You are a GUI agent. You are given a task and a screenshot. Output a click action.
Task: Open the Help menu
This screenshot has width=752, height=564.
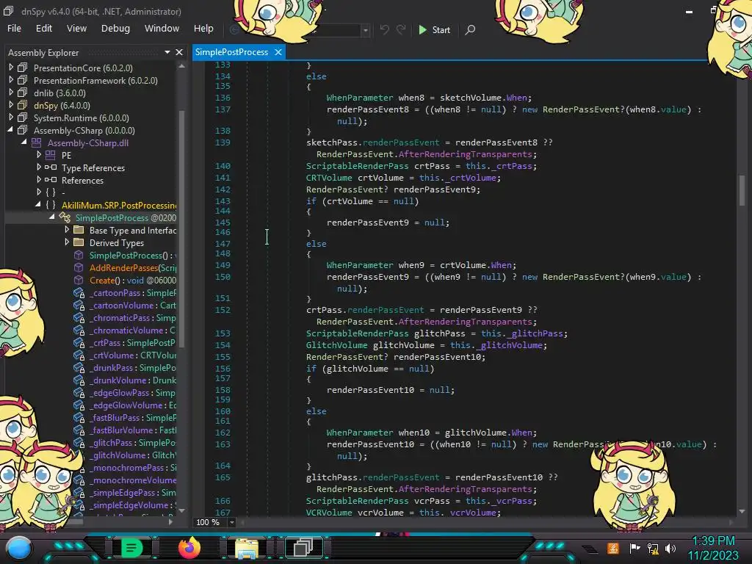click(x=203, y=29)
